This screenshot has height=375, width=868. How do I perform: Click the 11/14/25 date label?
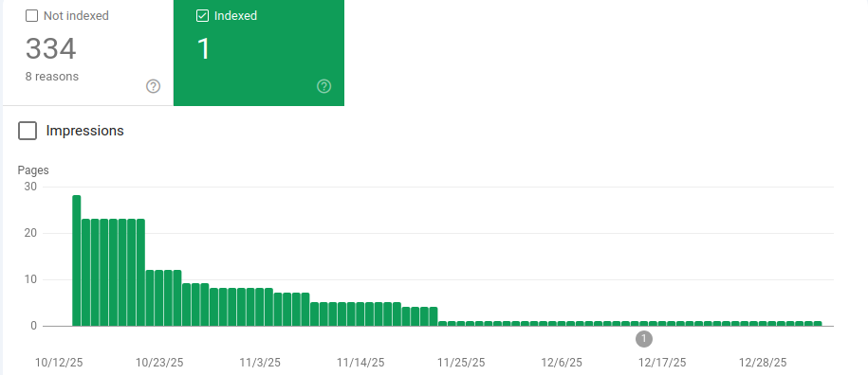[x=360, y=363]
